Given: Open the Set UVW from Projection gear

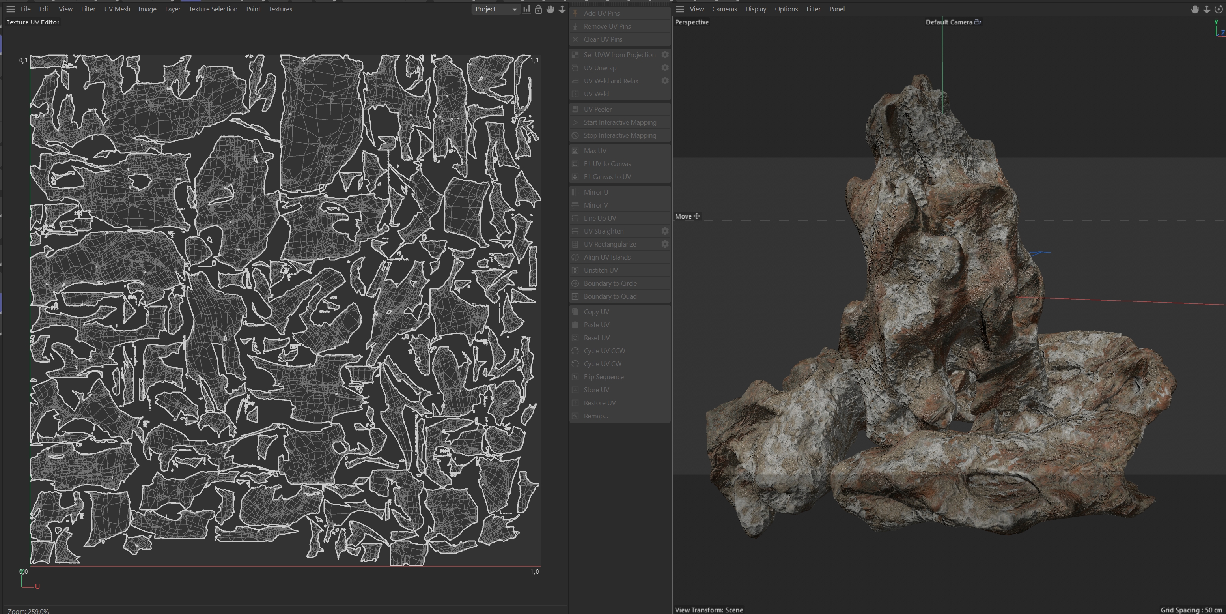Looking at the screenshot, I should click(x=665, y=55).
